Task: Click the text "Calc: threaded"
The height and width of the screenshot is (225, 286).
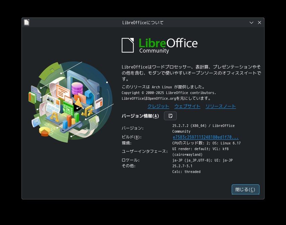Action: 186,172
